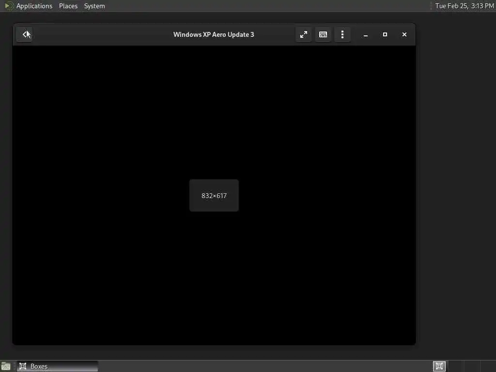
Task: Close the Windows XP Aero Update 3 window
Action: [x=404, y=34]
